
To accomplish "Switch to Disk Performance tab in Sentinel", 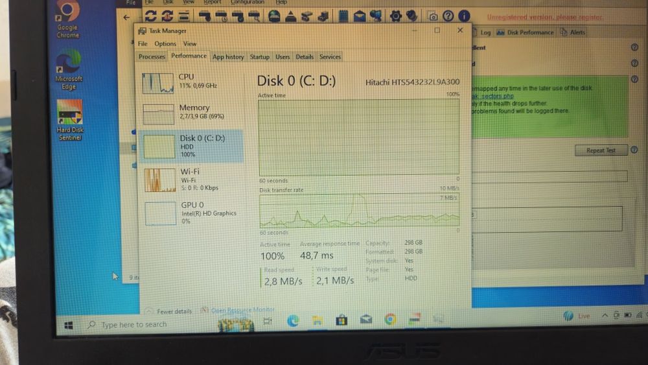I will tap(526, 32).
